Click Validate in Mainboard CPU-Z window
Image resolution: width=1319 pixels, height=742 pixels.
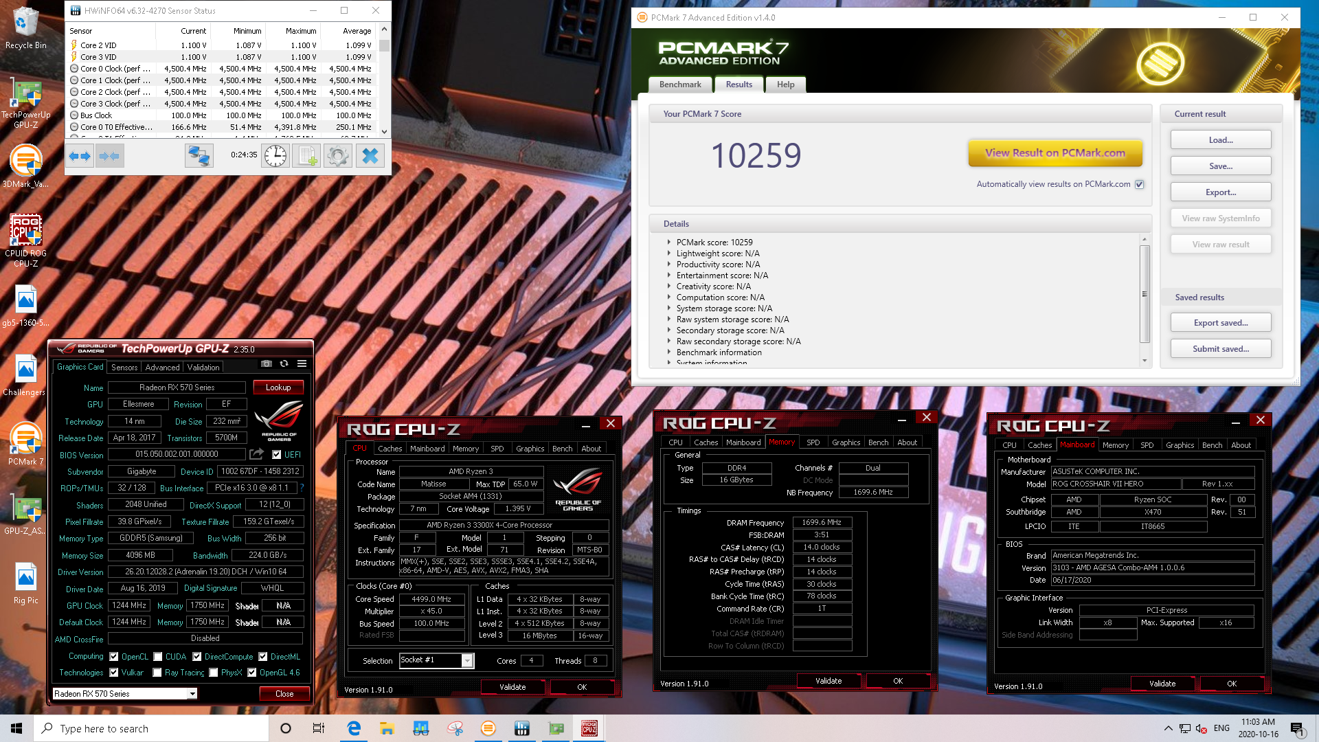click(x=1162, y=684)
